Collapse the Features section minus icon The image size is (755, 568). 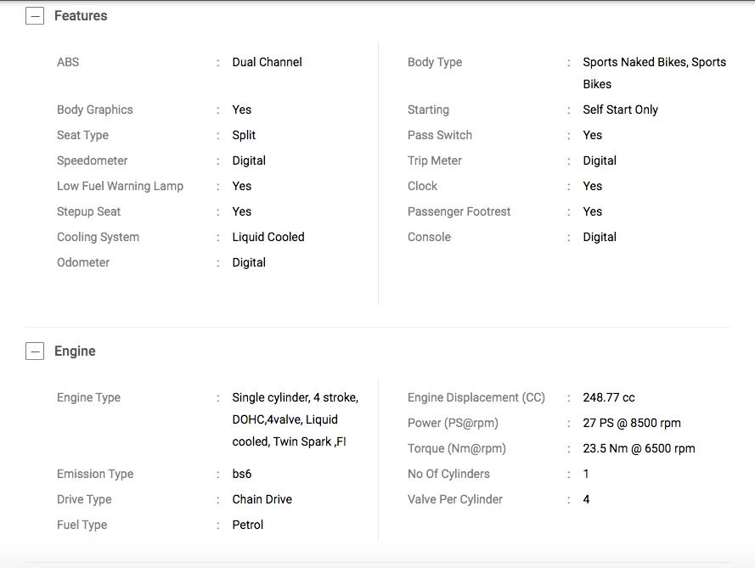35,16
